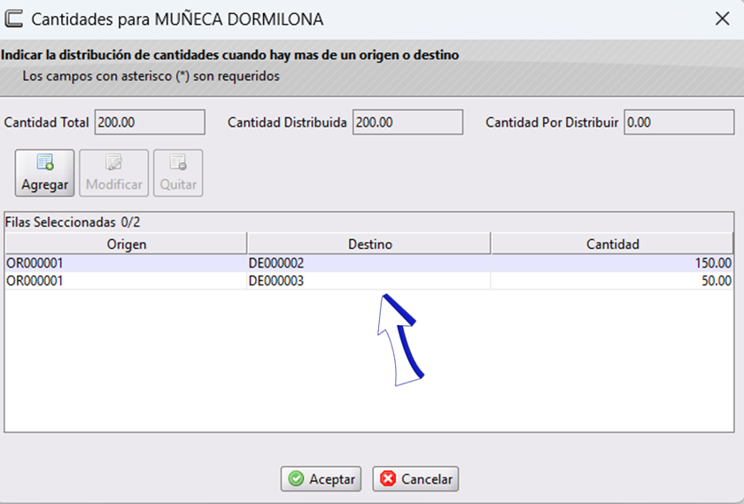Click the application icon in the title bar
The width and height of the screenshot is (744, 504).
(14, 19)
